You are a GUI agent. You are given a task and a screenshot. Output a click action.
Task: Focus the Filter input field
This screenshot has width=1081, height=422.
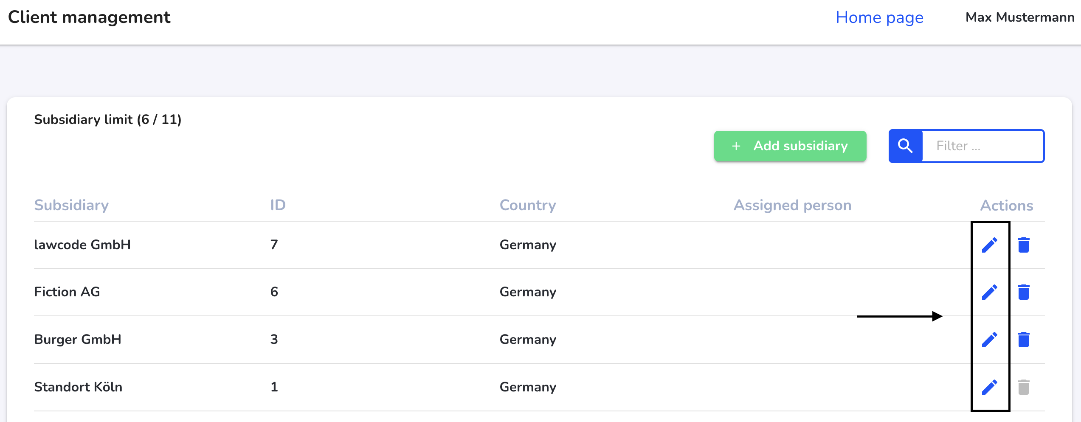pos(982,146)
